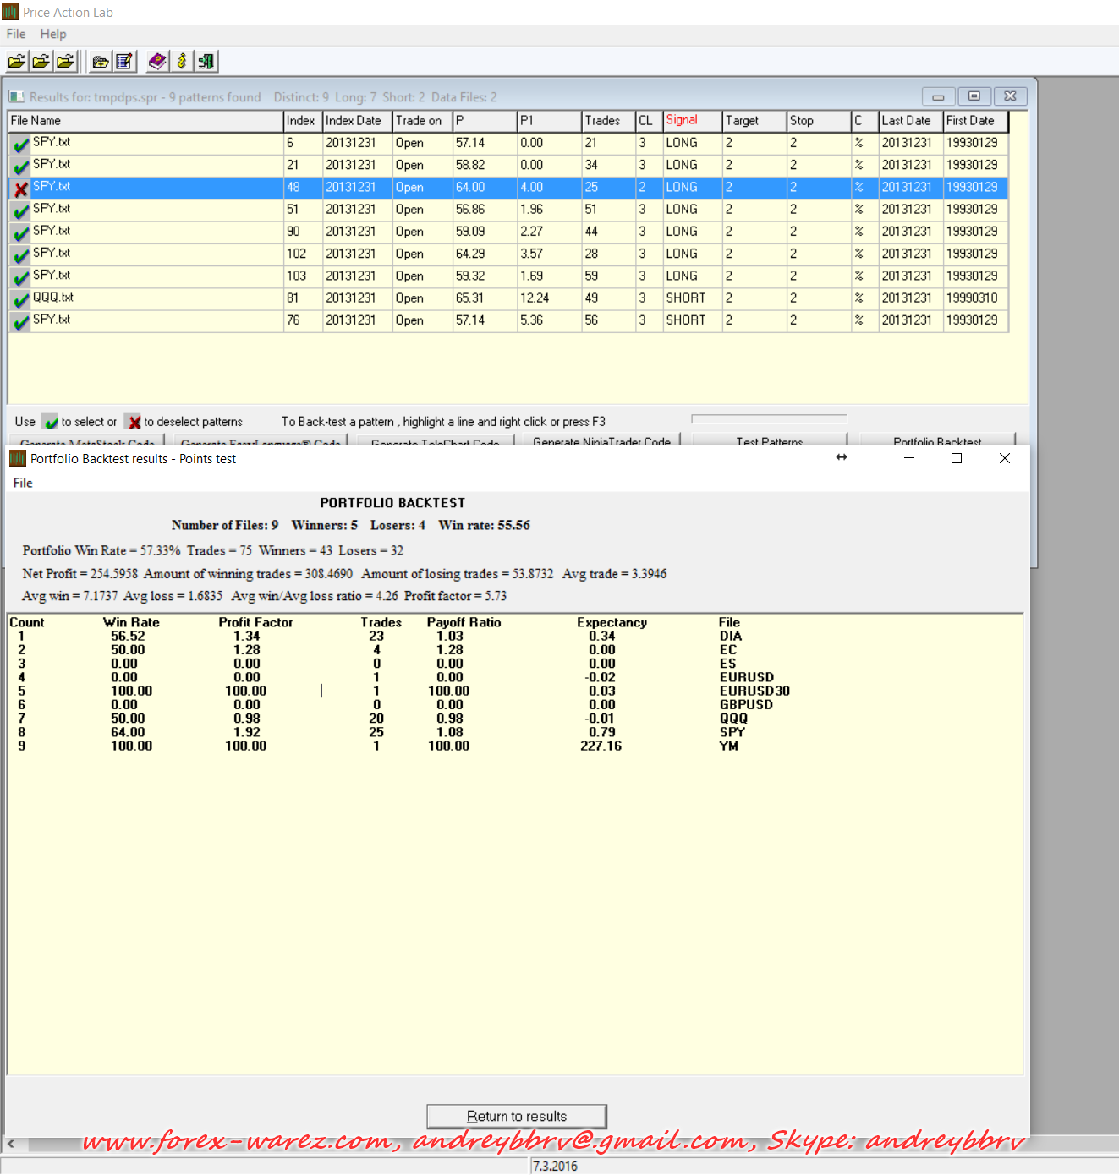Click the Generate NinjaTrader Code button
The width and height of the screenshot is (1119, 1175).
click(x=601, y=440)
